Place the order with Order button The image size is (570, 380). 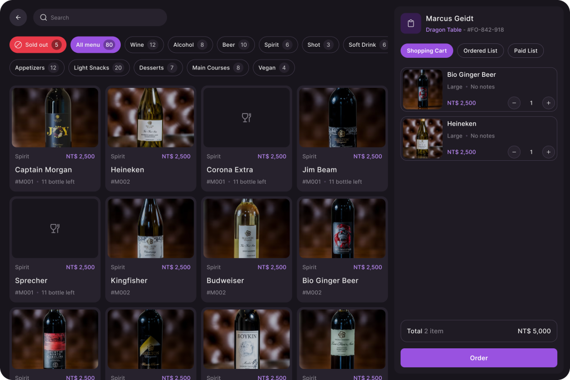coord(479,358)
